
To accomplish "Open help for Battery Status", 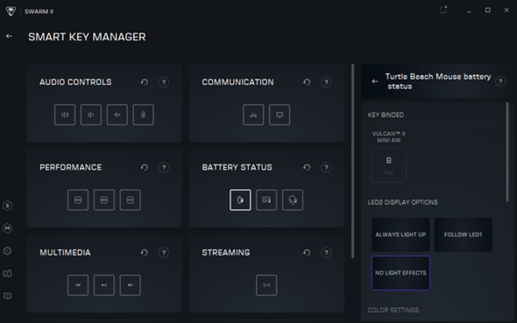I will click(x=326, y=167).
